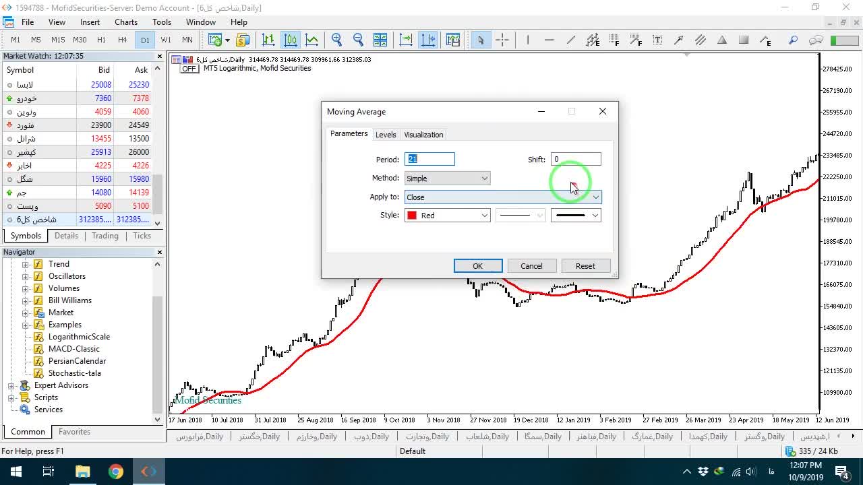Select the horizontal line drawing tool
Viewport: 863px width, 485px height.
549,40
